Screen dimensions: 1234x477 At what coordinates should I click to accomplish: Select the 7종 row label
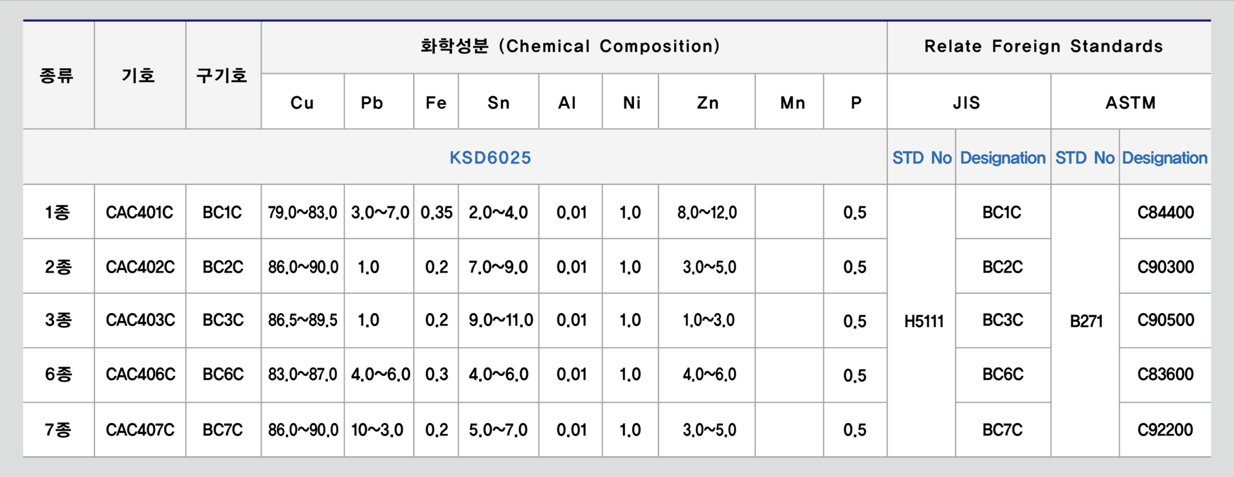coord(58,429)
